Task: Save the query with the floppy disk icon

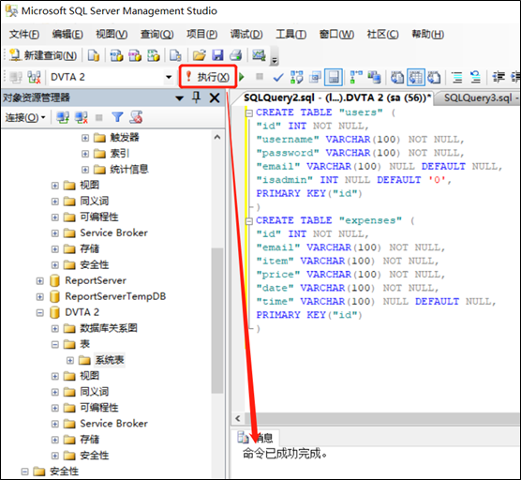Action: pyautogui.click(x=217, y=55)
